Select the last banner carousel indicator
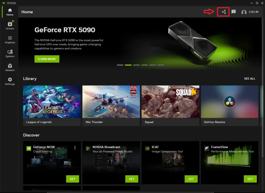Image resolution: width=265 pixels, height=193 pixels. coord(161,65)
